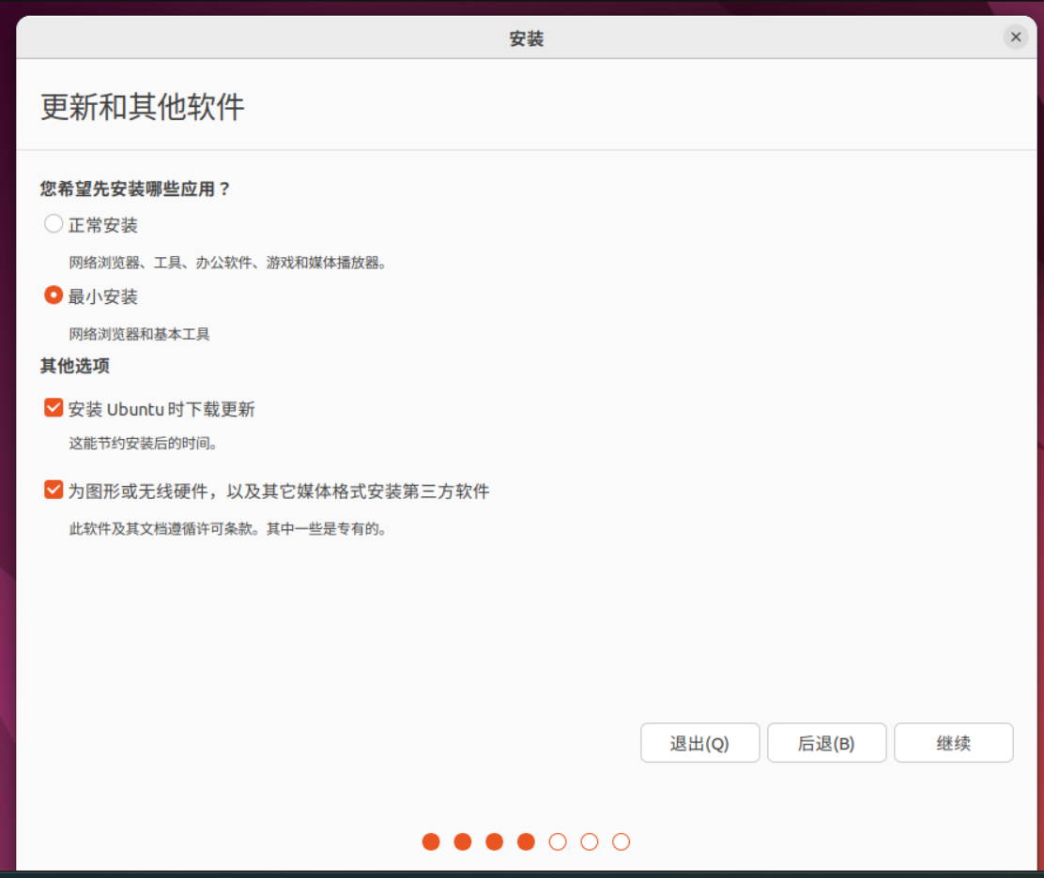Close the 安装 installer window
1044x878 pixels.
click(1016, 38)
